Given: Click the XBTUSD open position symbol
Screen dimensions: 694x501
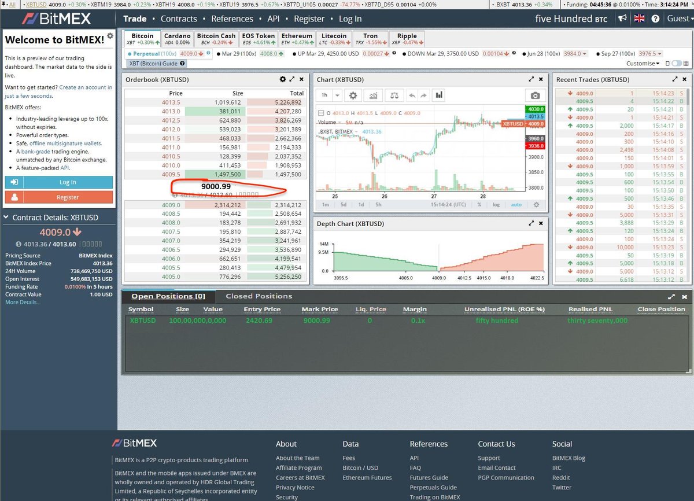Looking at the screenshot, I should [142, 320].
